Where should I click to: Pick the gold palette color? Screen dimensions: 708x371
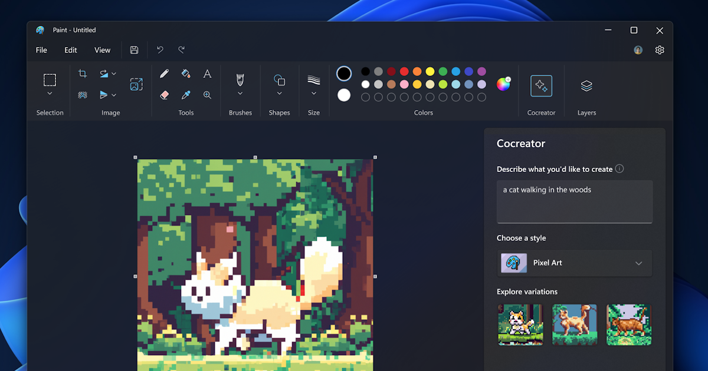[x=417, y=84]
